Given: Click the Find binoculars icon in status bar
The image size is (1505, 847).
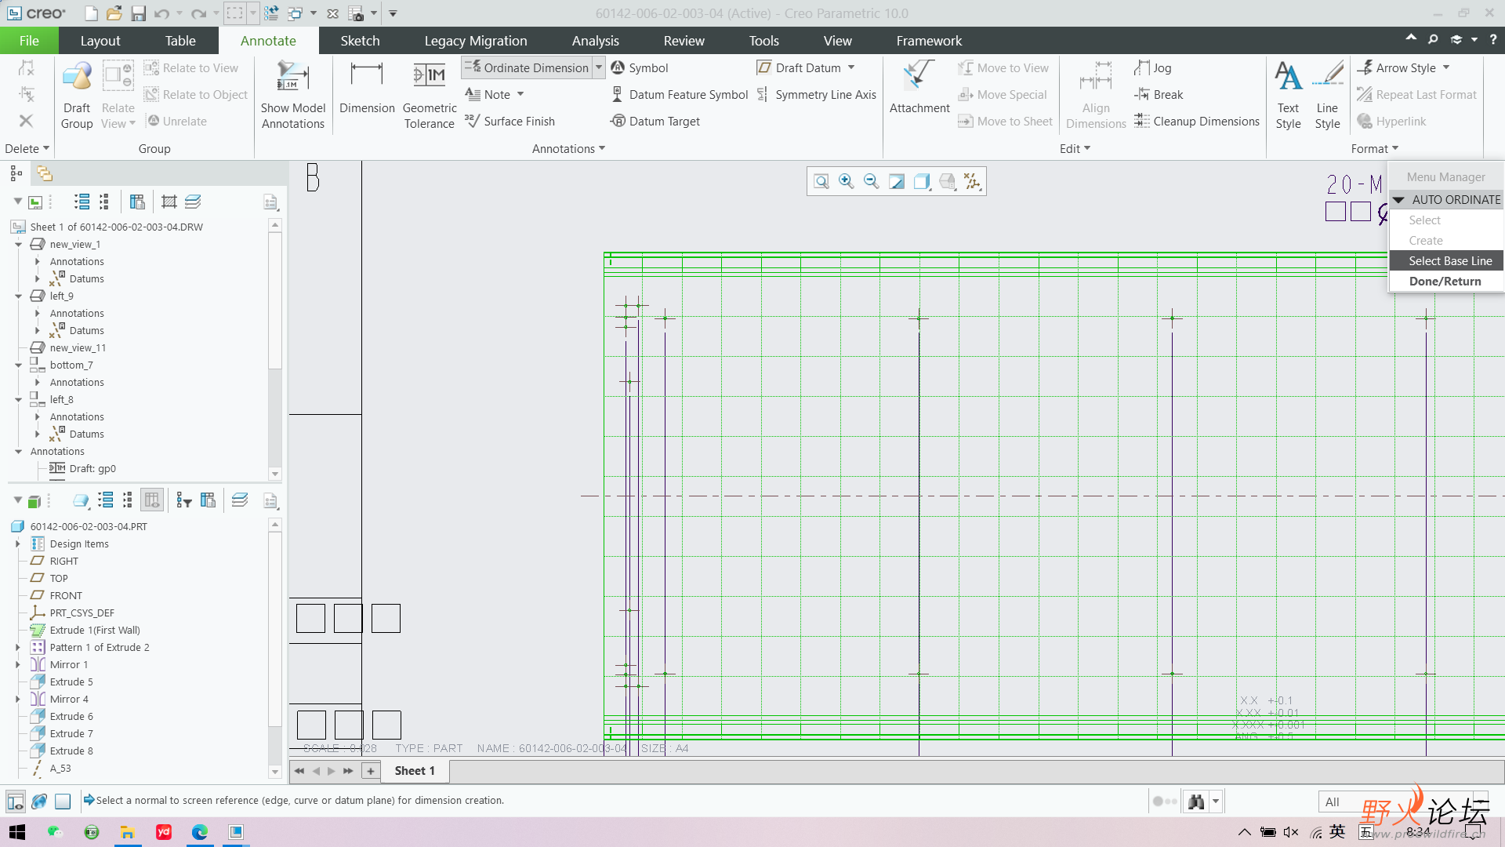Looking at the screenshot, I should tap(1196, 802).
